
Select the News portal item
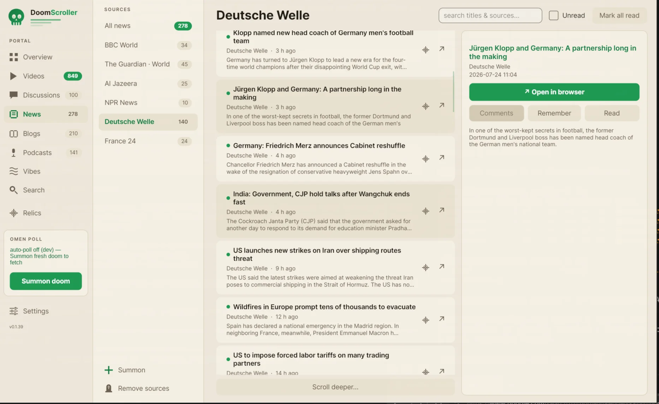tap(46, 114)
